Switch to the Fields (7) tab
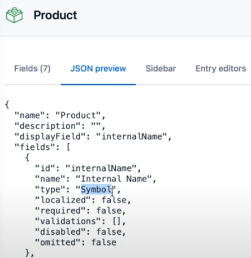This screenshot has height=258, width=251. tap(32, 68)
